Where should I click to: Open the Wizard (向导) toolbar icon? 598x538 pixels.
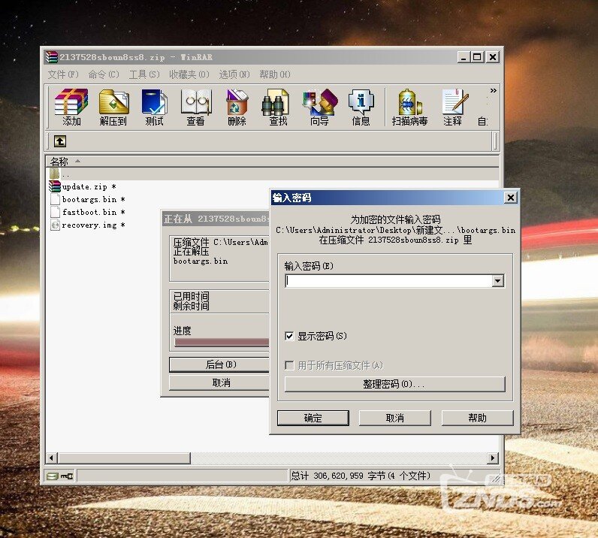click(x=319, y=107)
